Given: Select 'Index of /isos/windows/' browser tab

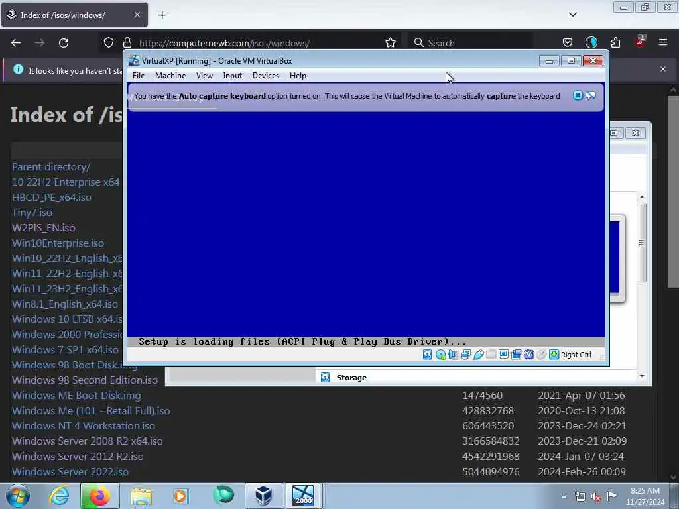Looking at the screenshot, I should [74, 15].
